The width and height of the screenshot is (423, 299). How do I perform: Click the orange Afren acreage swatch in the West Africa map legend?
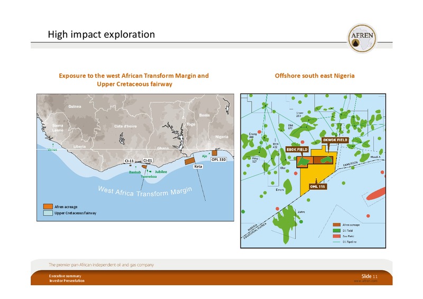pyautogui.click(x=48, y=206)
